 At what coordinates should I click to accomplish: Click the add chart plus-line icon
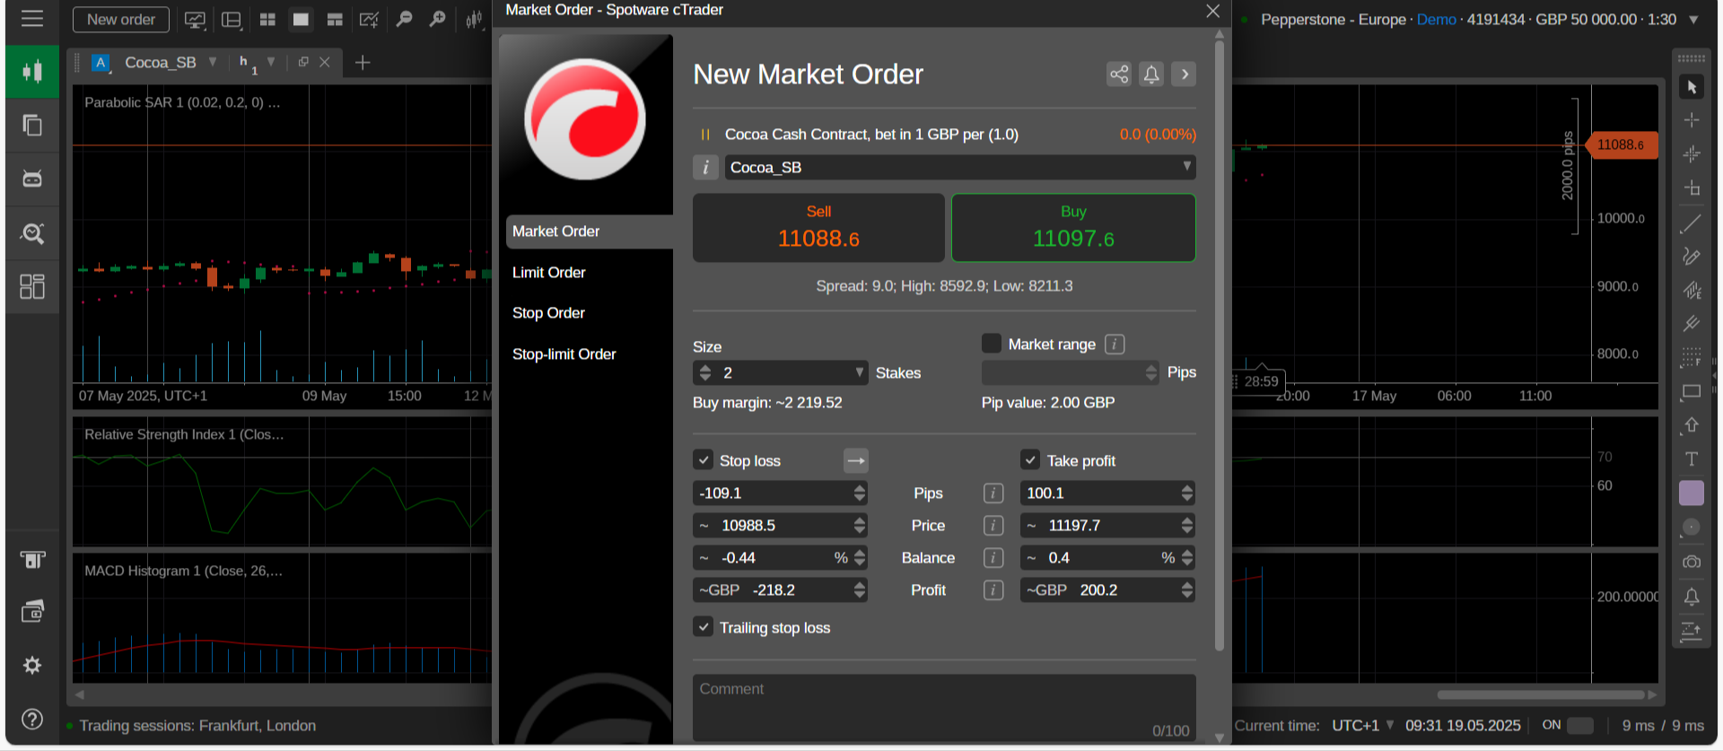[x=369, y=20]
